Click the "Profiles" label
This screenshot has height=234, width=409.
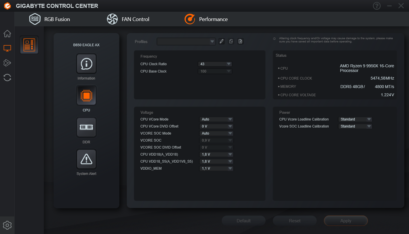click(141, 42)
